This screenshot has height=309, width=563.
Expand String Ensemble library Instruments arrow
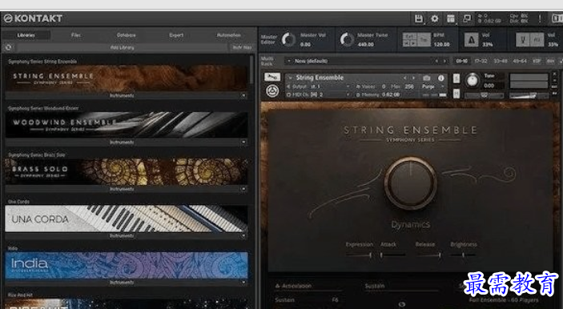[243, 95]
